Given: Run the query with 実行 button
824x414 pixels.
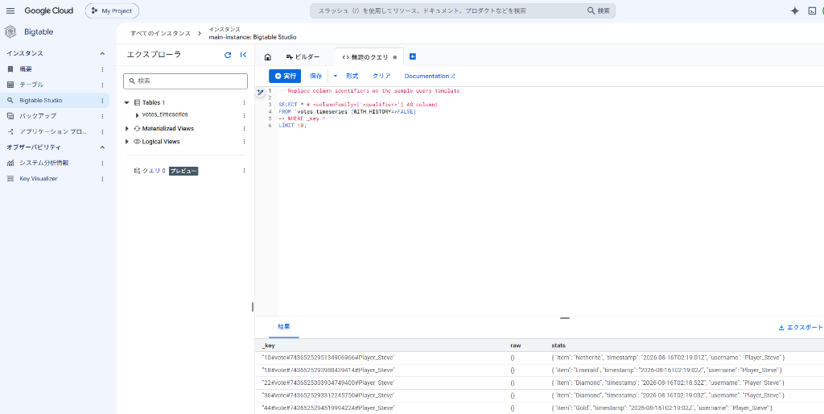Looking at the screenshot, I should point(285,77).
